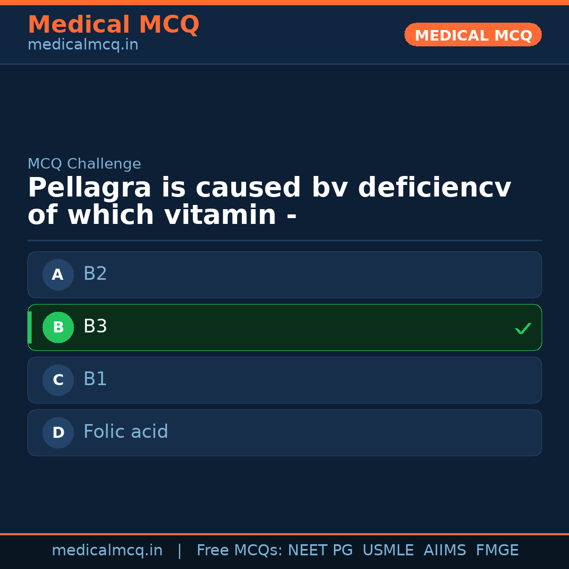Image resolution: width=569 pixels, height=569 pixels.
Task: Click the letter C circle icon
Action: click(x=58, y=380)
